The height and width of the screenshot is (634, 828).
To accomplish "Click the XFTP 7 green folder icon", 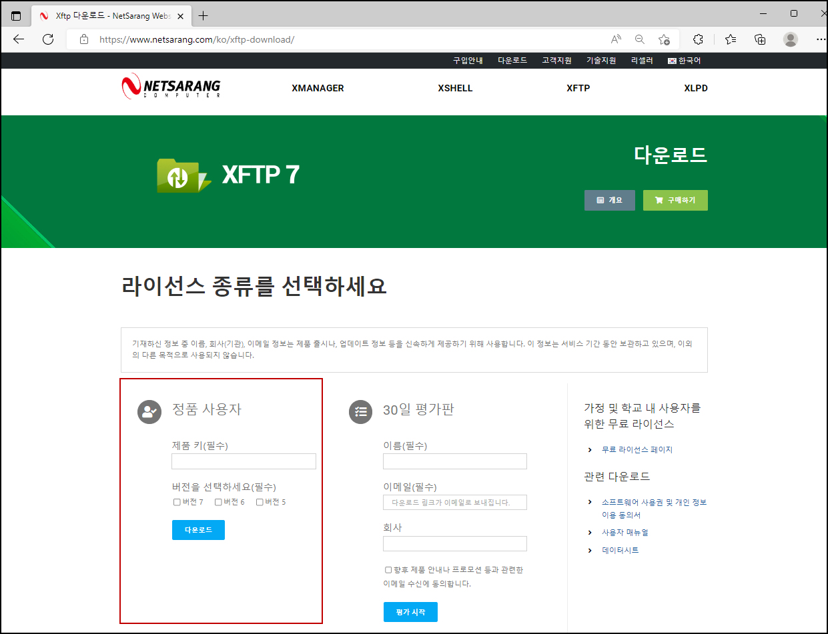I will click(183, 175).
